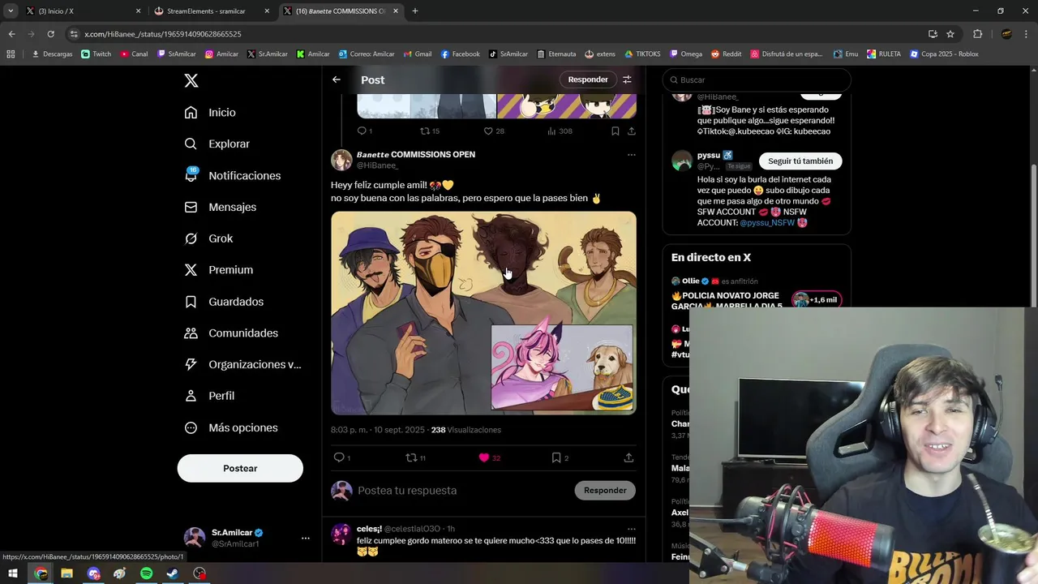Open Perfil in the sidebar
This screenshot has width=1038, height=584.
point(209,396)
